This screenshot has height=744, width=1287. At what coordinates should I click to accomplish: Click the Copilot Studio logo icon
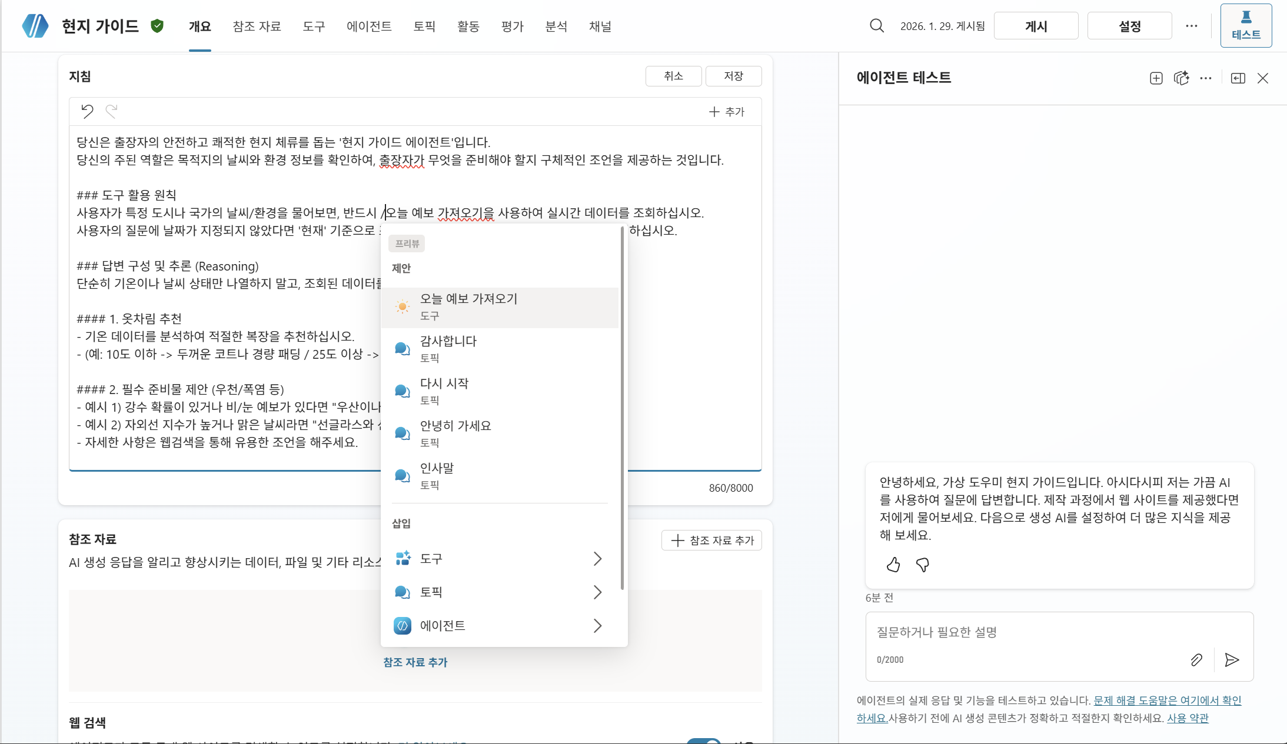click(x=35, y=26)
